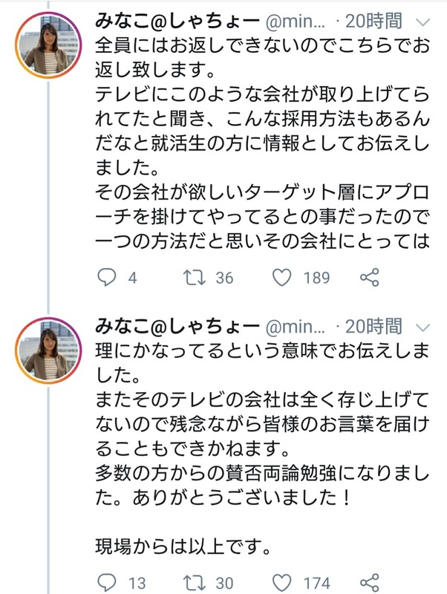Open the second tweet's dropdown arrow menu

coord(422,327)
